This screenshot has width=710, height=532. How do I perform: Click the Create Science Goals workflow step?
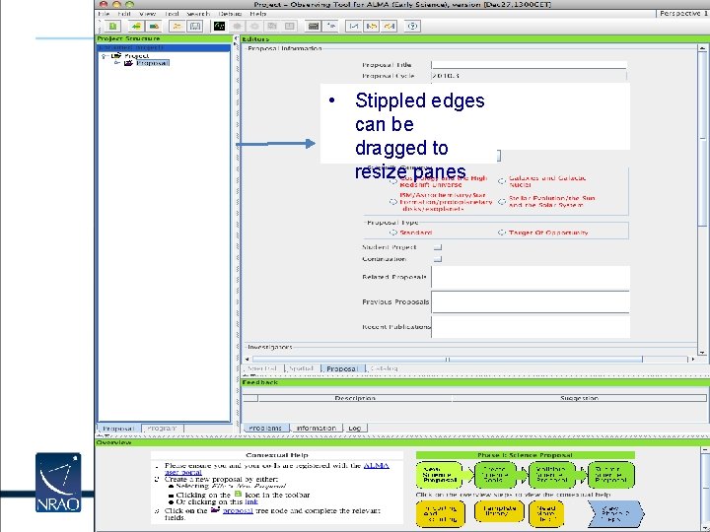(495, 475)
